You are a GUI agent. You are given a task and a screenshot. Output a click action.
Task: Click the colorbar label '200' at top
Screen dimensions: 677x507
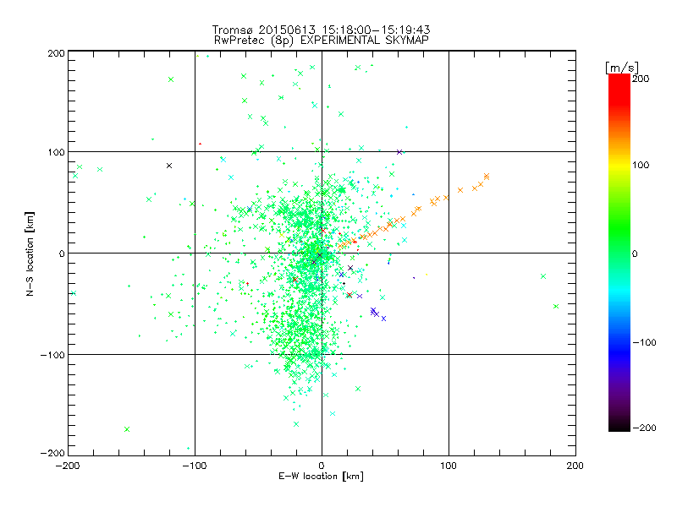(641, 79)
